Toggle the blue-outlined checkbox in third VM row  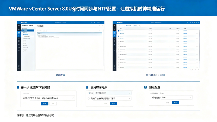pos(119,36)
